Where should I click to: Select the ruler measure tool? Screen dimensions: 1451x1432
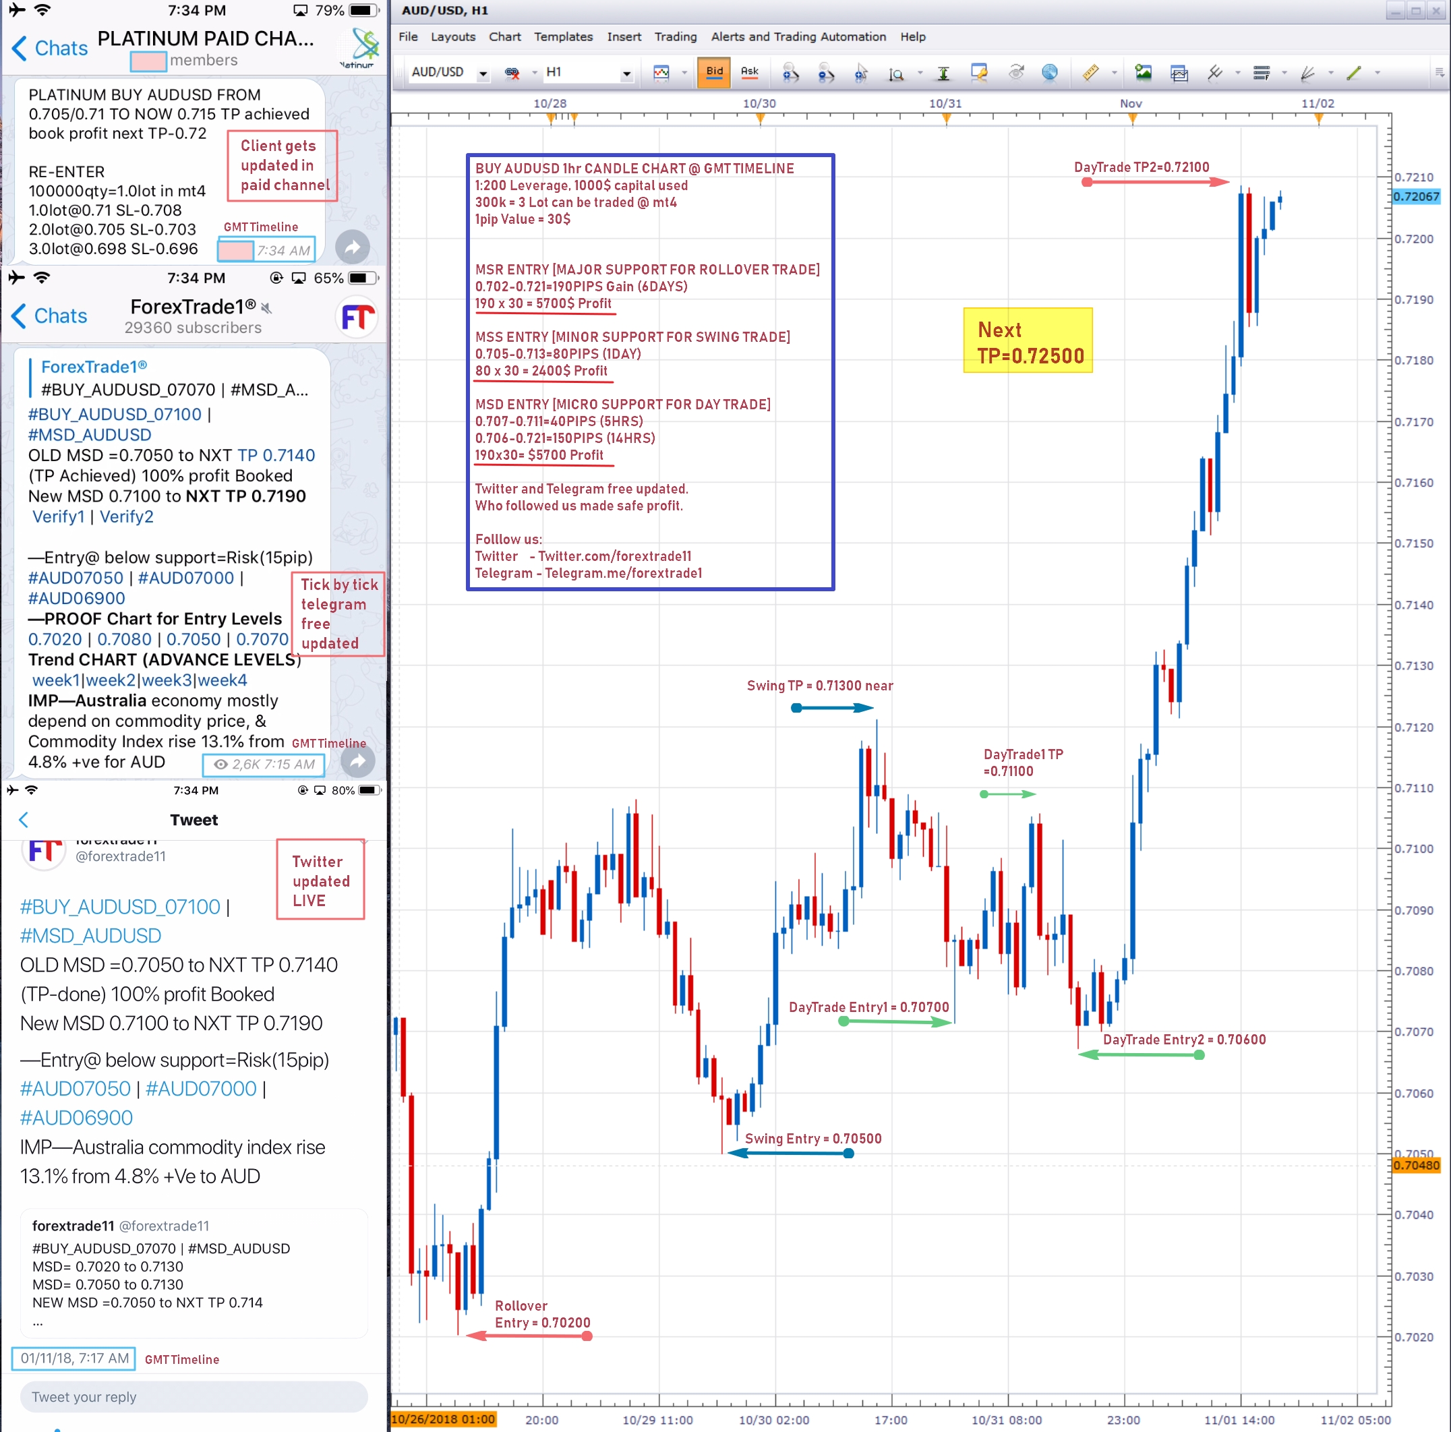click(1090, 72)
